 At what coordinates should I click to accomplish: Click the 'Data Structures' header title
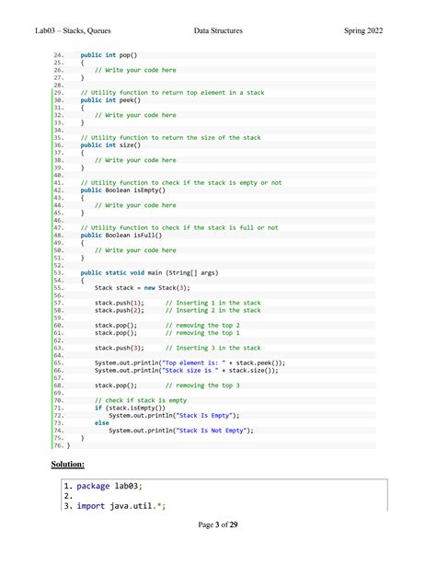coord(218,30)
